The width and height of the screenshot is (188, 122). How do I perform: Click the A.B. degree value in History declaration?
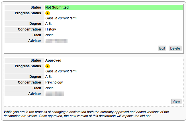[48, 24]
